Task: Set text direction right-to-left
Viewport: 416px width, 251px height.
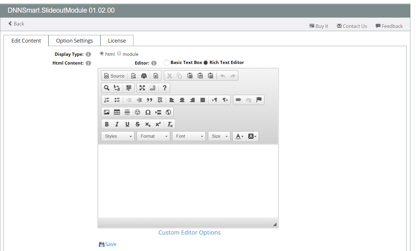Action: click(x=225, y=100)
